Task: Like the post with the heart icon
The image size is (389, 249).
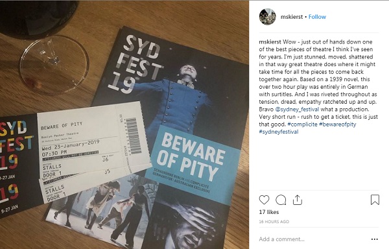Action: (x=264, y=200)
